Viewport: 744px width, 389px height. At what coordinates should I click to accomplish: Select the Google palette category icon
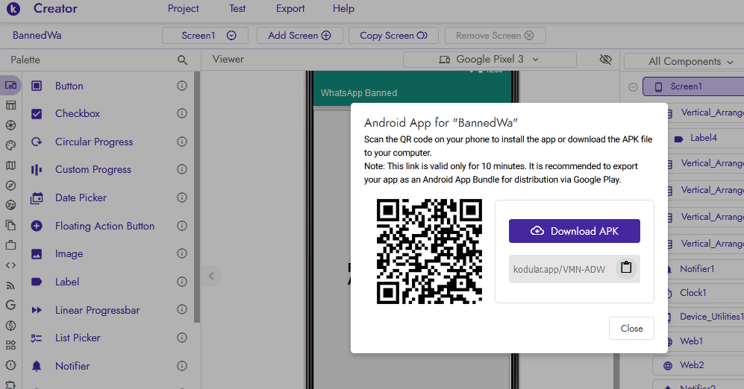[x=10, y=305]
